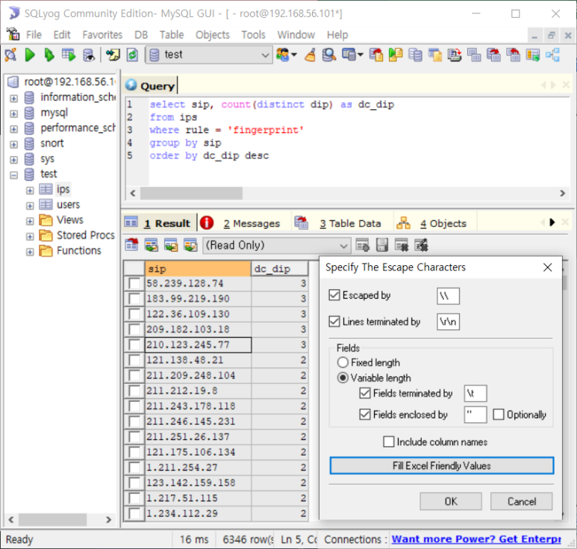Click the refresh object browser icon

[132, 55]
